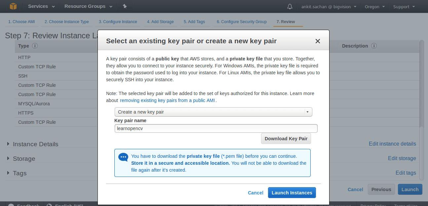
Task: Click the pin shortcut icon in navbar
Action: (125, 6)
